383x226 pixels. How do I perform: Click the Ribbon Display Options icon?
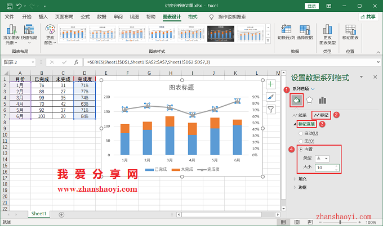point(329,6)
